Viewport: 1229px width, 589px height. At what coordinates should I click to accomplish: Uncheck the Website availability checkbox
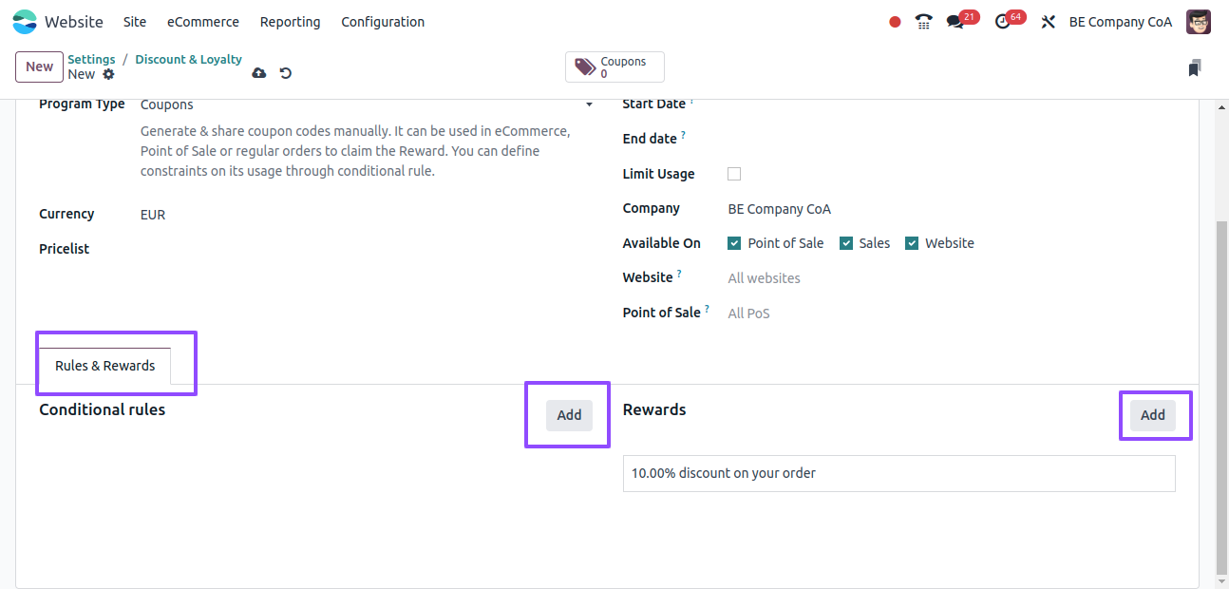click(912, 243)
